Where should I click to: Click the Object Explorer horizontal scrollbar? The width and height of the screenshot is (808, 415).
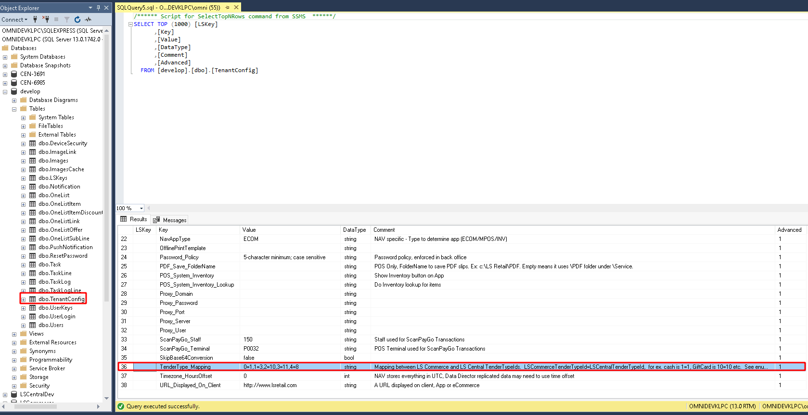coord(36,406)
